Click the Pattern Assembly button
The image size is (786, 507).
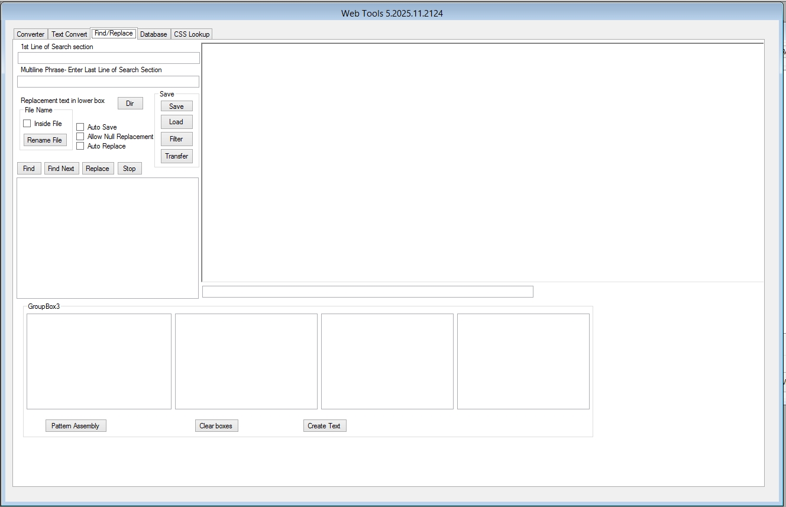76,426
